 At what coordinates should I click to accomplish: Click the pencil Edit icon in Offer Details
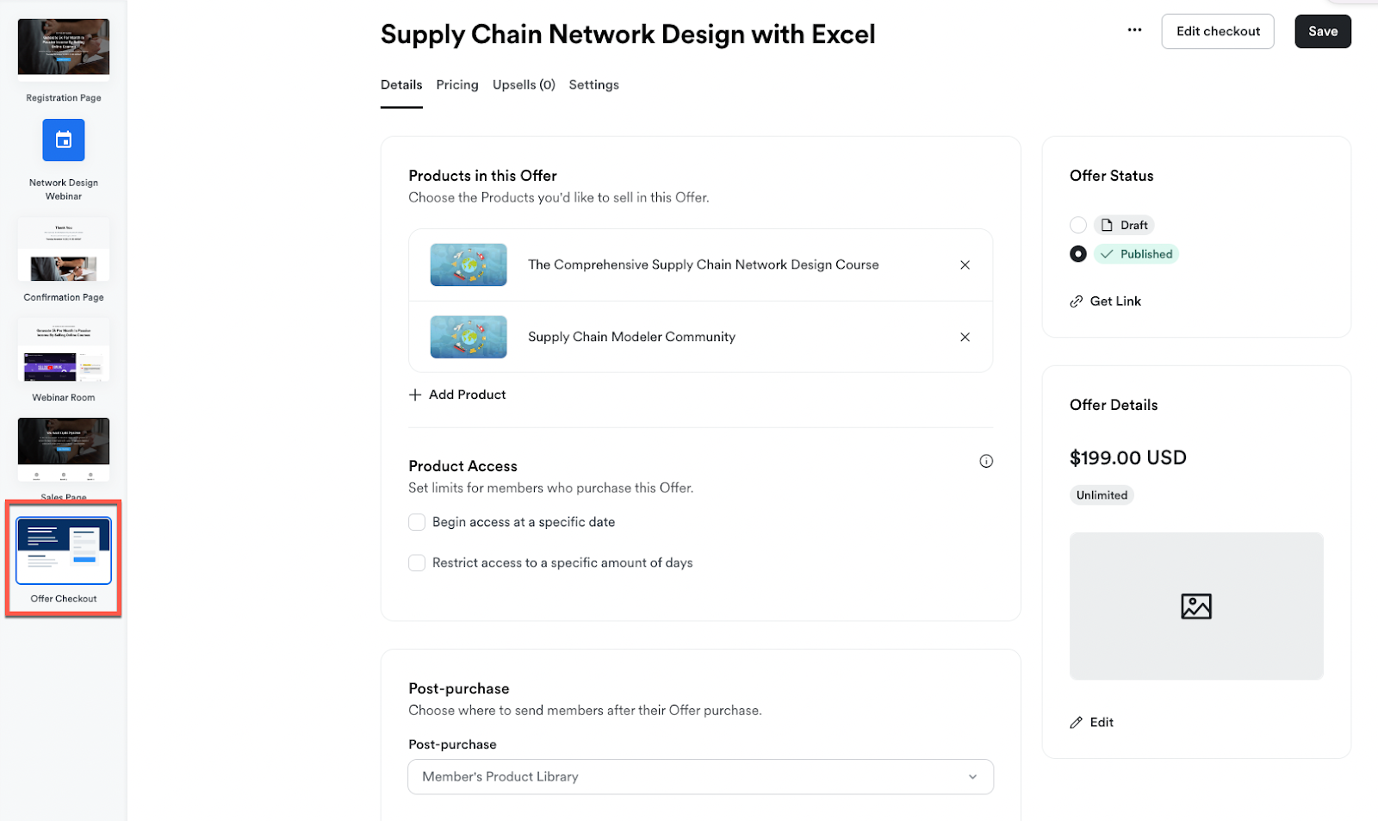click(x=1077, y=723)
